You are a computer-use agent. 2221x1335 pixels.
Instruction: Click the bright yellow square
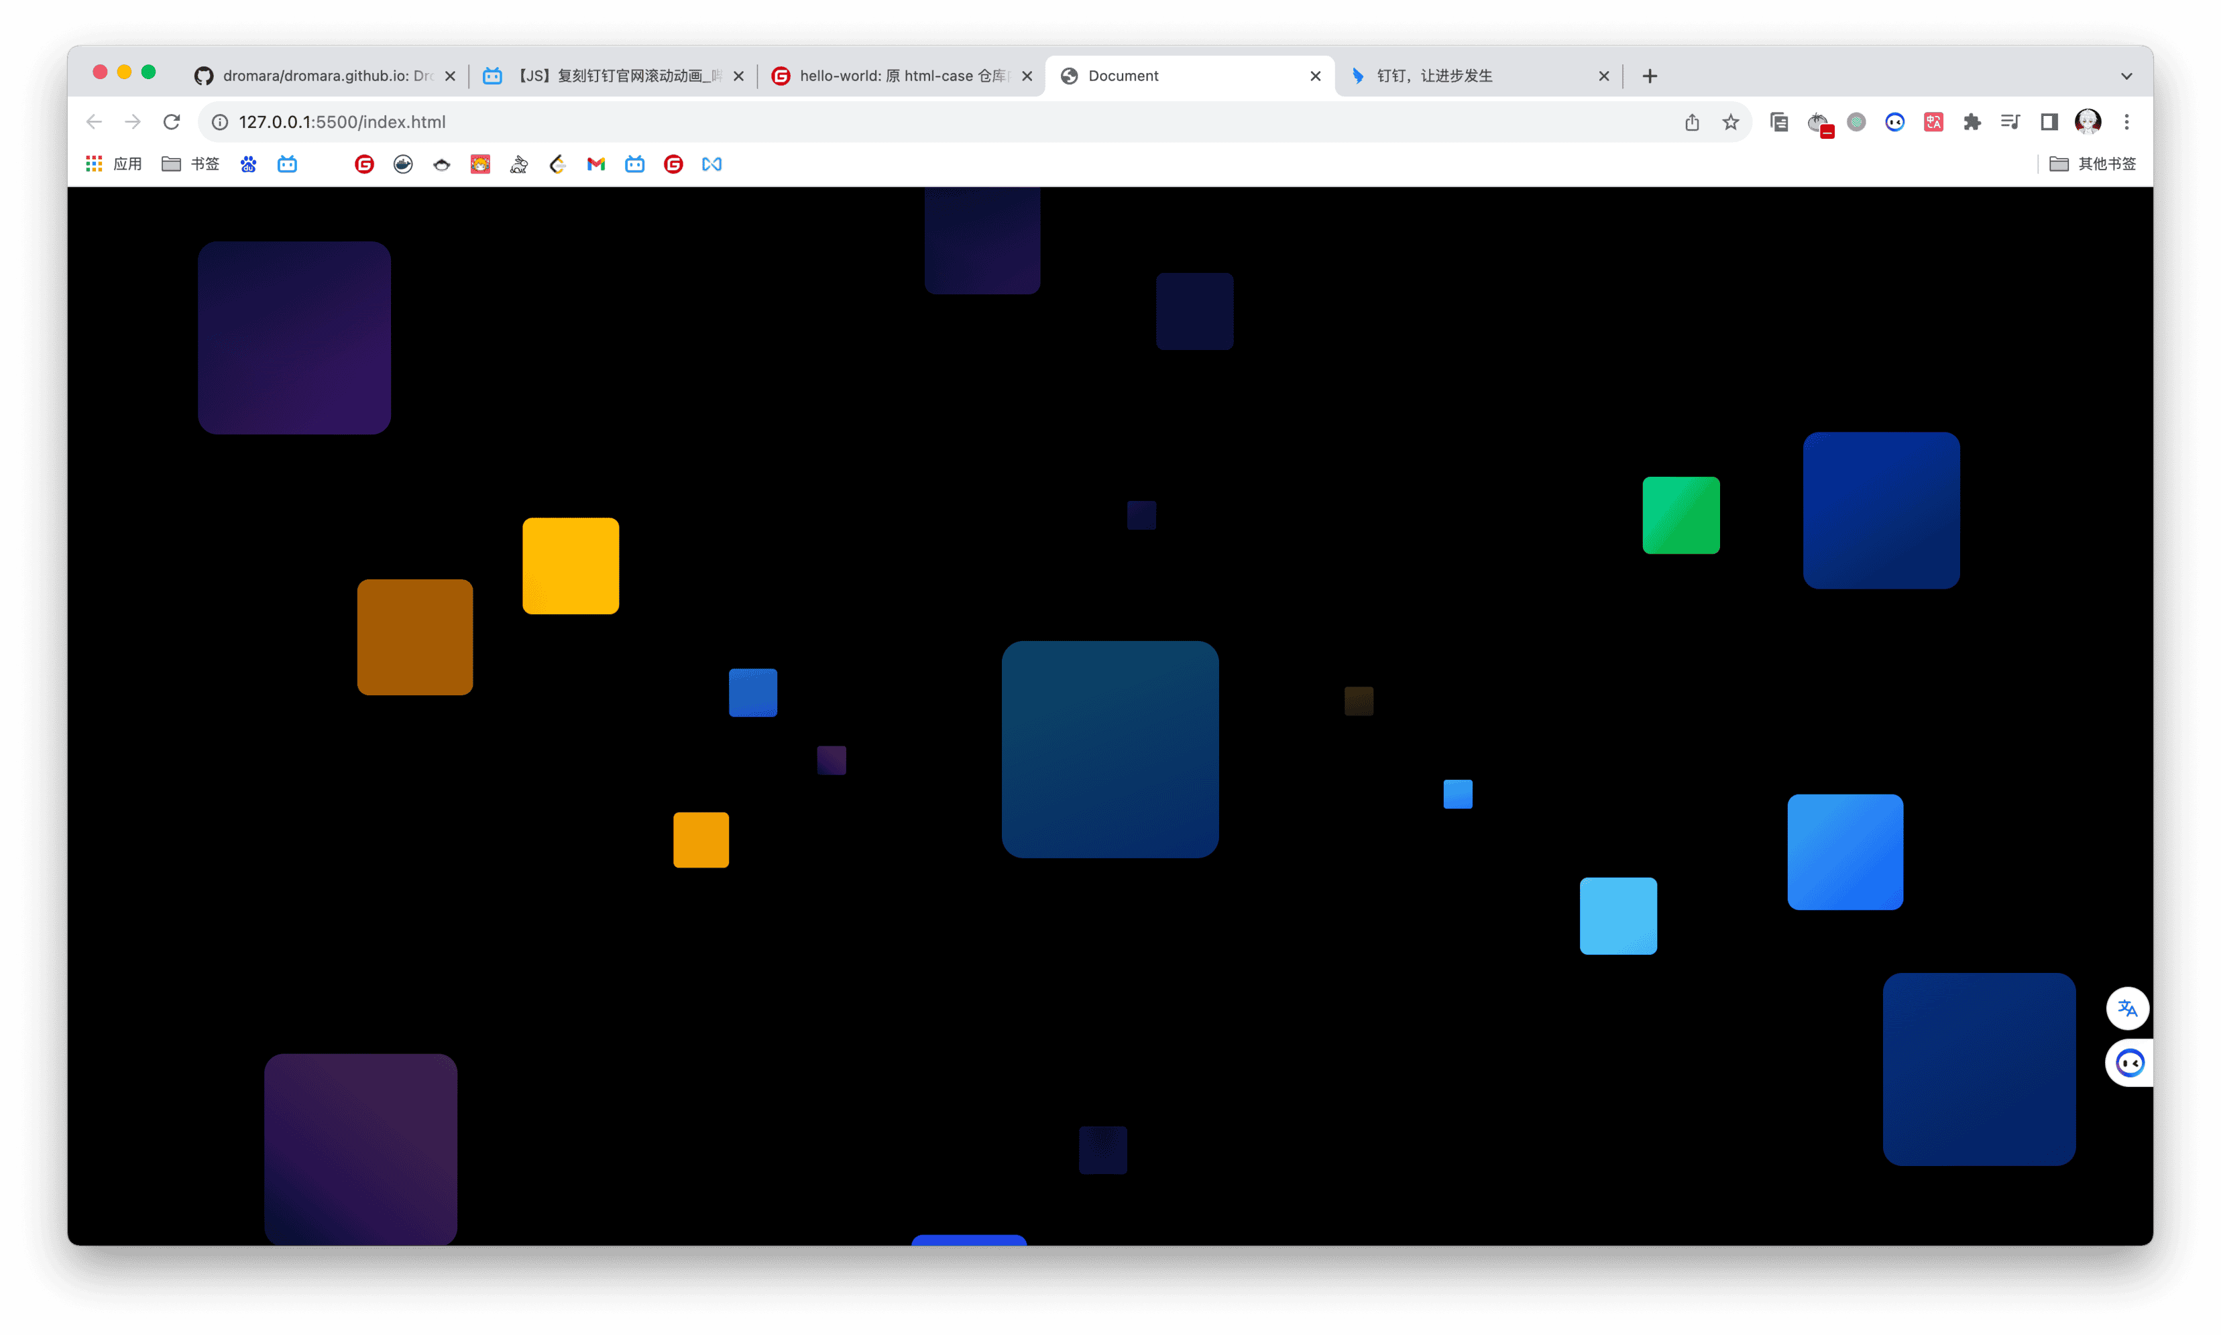click(x=570, y=566)
